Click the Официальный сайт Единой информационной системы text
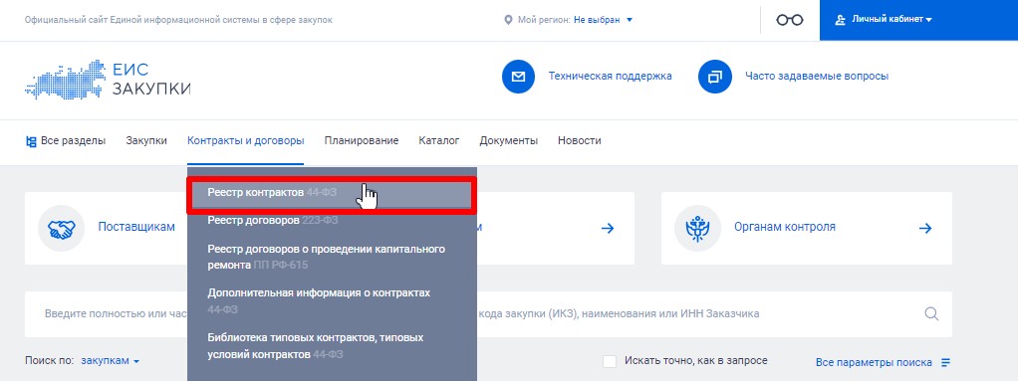The width and height of the screenshot is (1018, 381). click(x=178, y=20)
